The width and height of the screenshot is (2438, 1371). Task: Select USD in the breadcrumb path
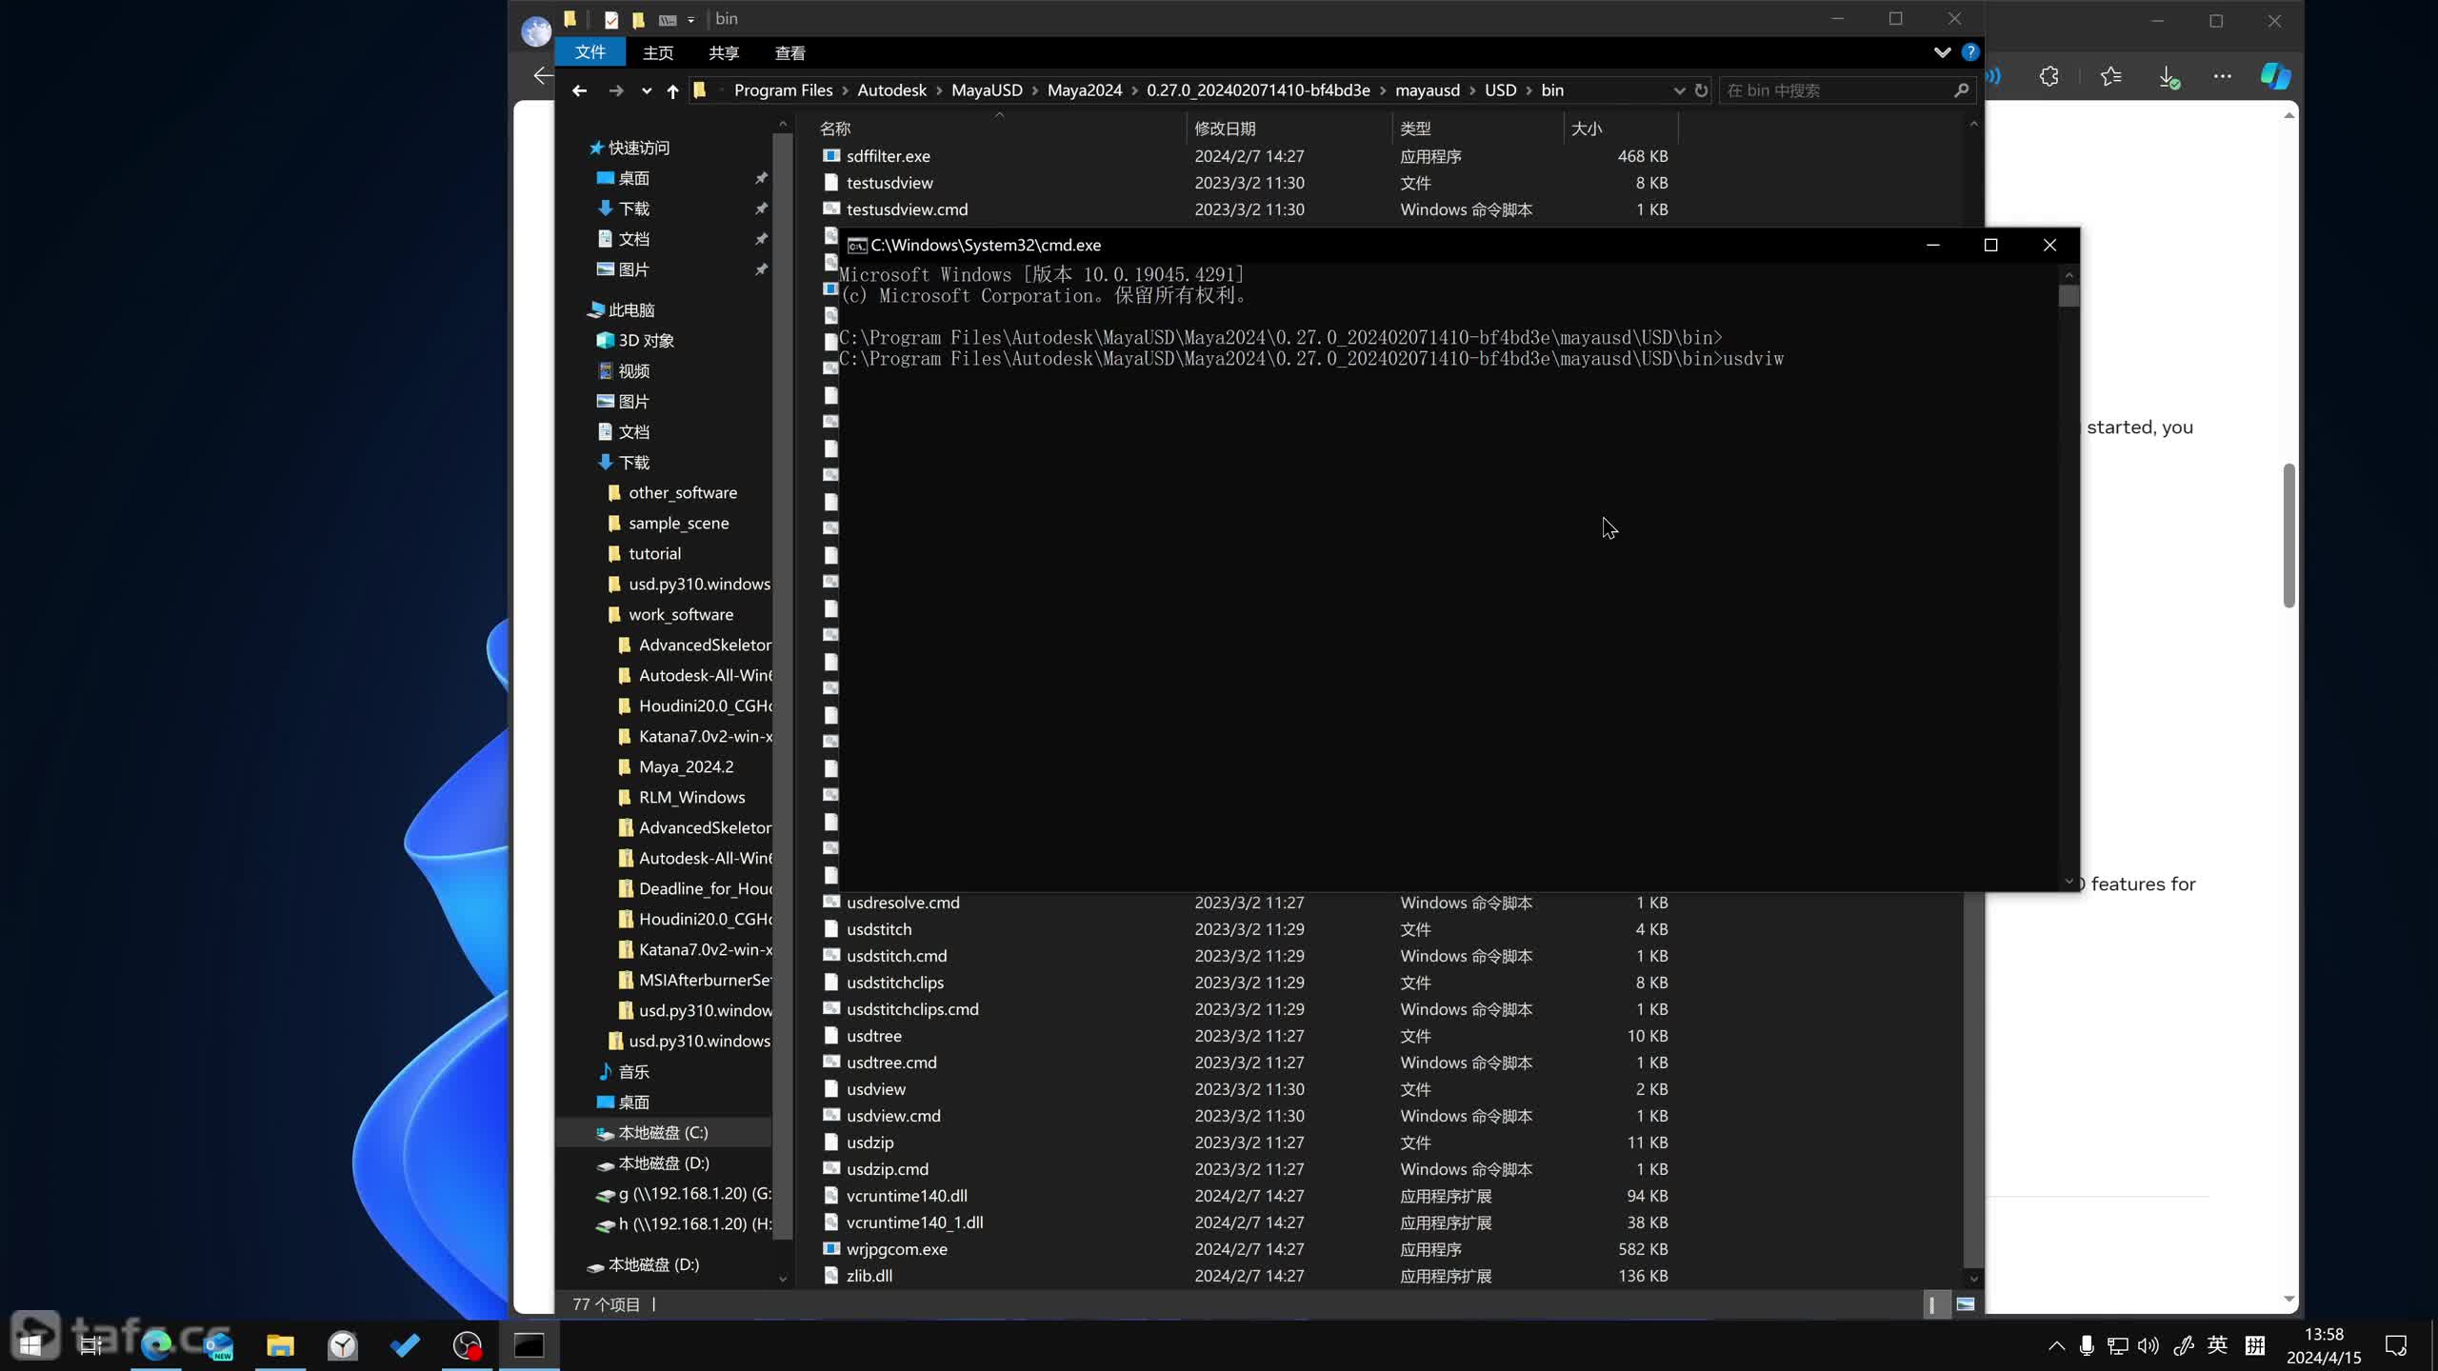click(x=1500, y=90)
